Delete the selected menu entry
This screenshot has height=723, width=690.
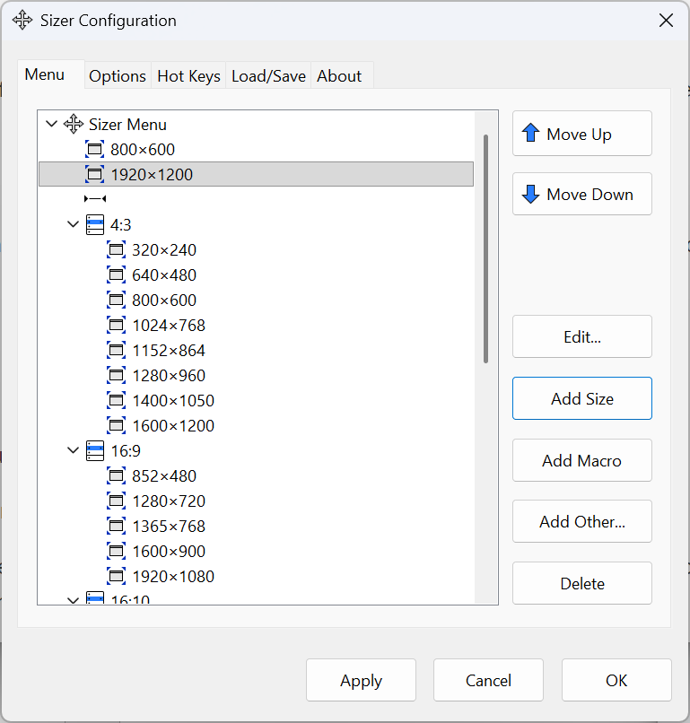tap(582, 583)
